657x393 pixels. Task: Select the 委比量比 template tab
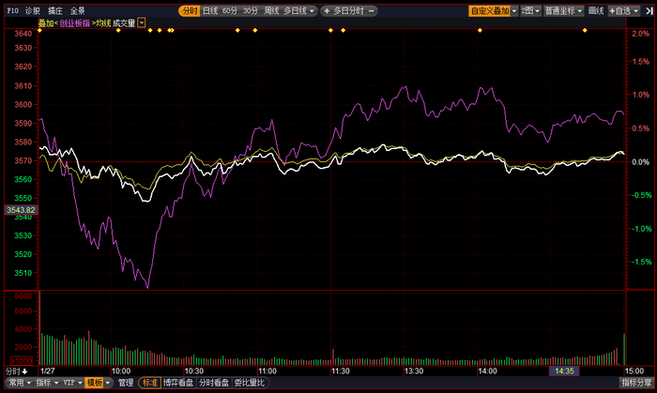[x=250, y=383]
